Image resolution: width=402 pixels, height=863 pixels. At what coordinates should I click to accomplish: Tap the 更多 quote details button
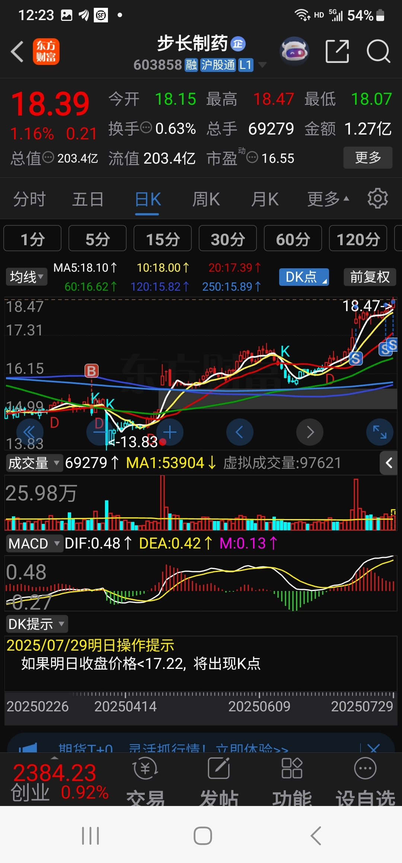pos(368,158)
